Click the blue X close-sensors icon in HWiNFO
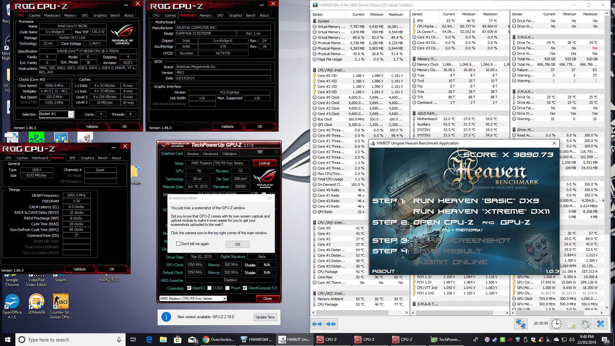 pyautogui.click(x=600, y=324)
